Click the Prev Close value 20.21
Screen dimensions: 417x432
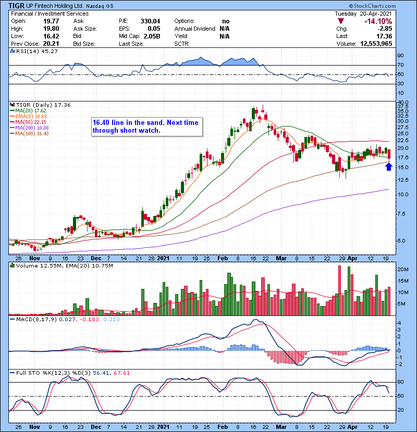click(x=51, y=44)
